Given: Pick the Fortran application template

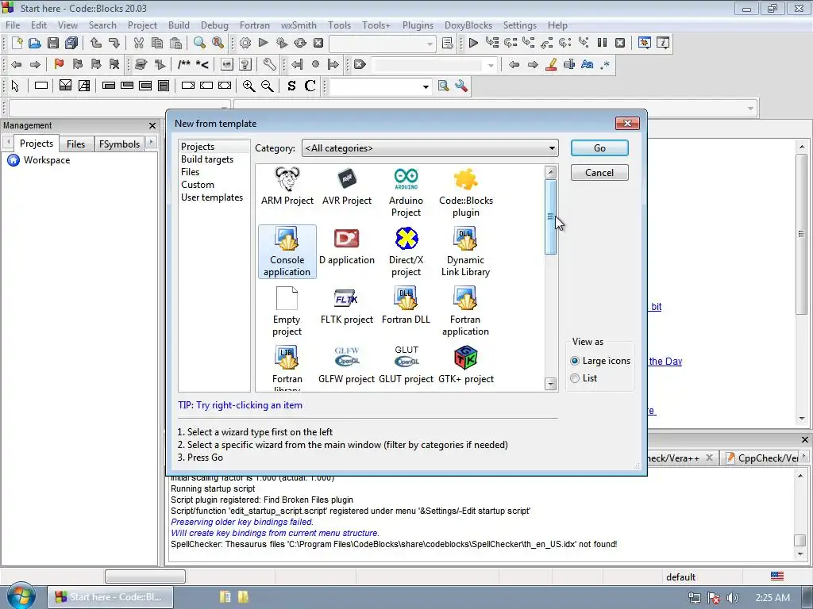Looking at the screenshot, I should (x=465, y=311).
